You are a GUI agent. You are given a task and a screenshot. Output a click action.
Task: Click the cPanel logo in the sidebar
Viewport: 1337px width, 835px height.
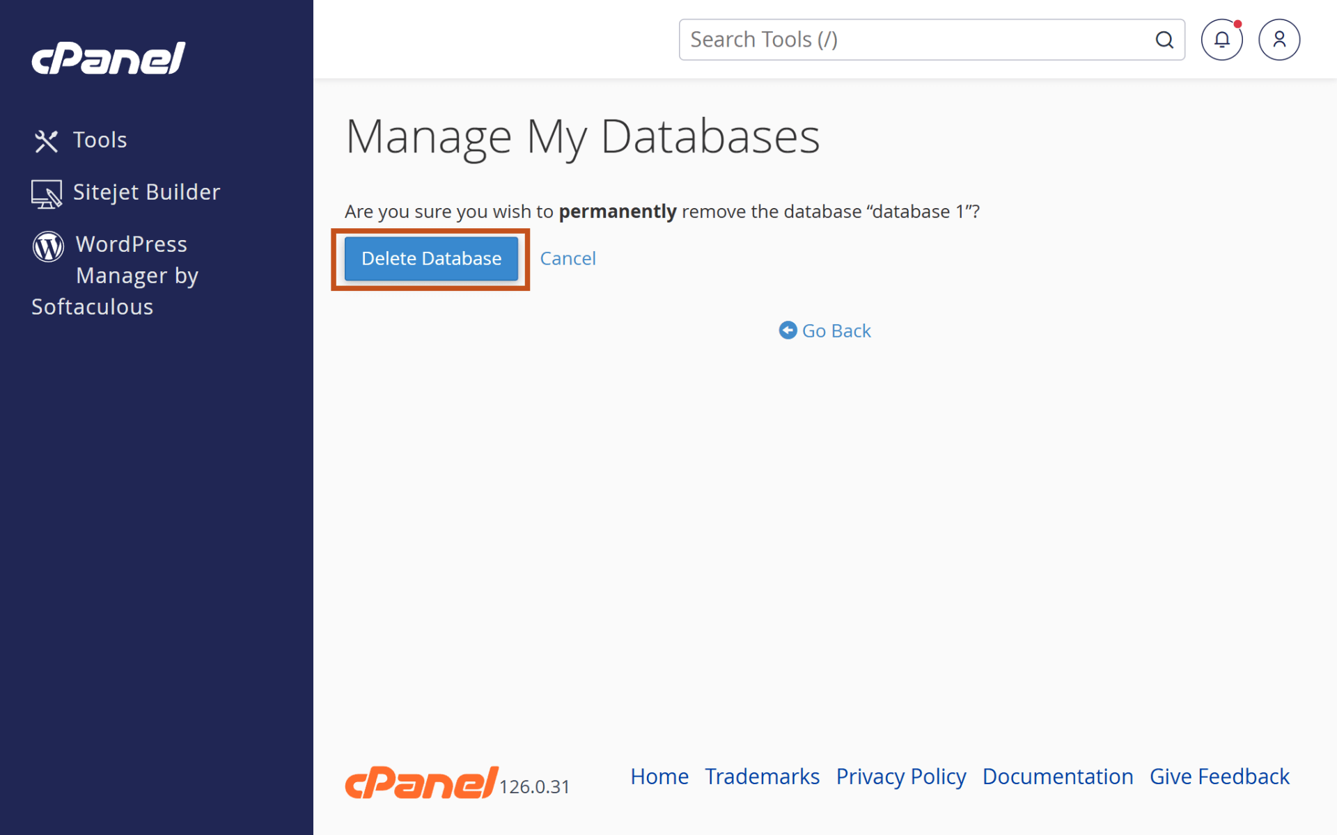tap(108, 58)
